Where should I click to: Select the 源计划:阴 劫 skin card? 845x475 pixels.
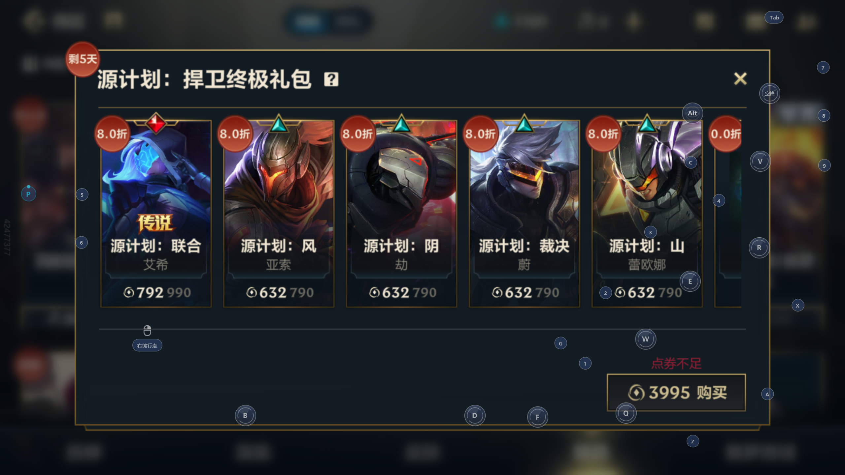click(401, 214)
